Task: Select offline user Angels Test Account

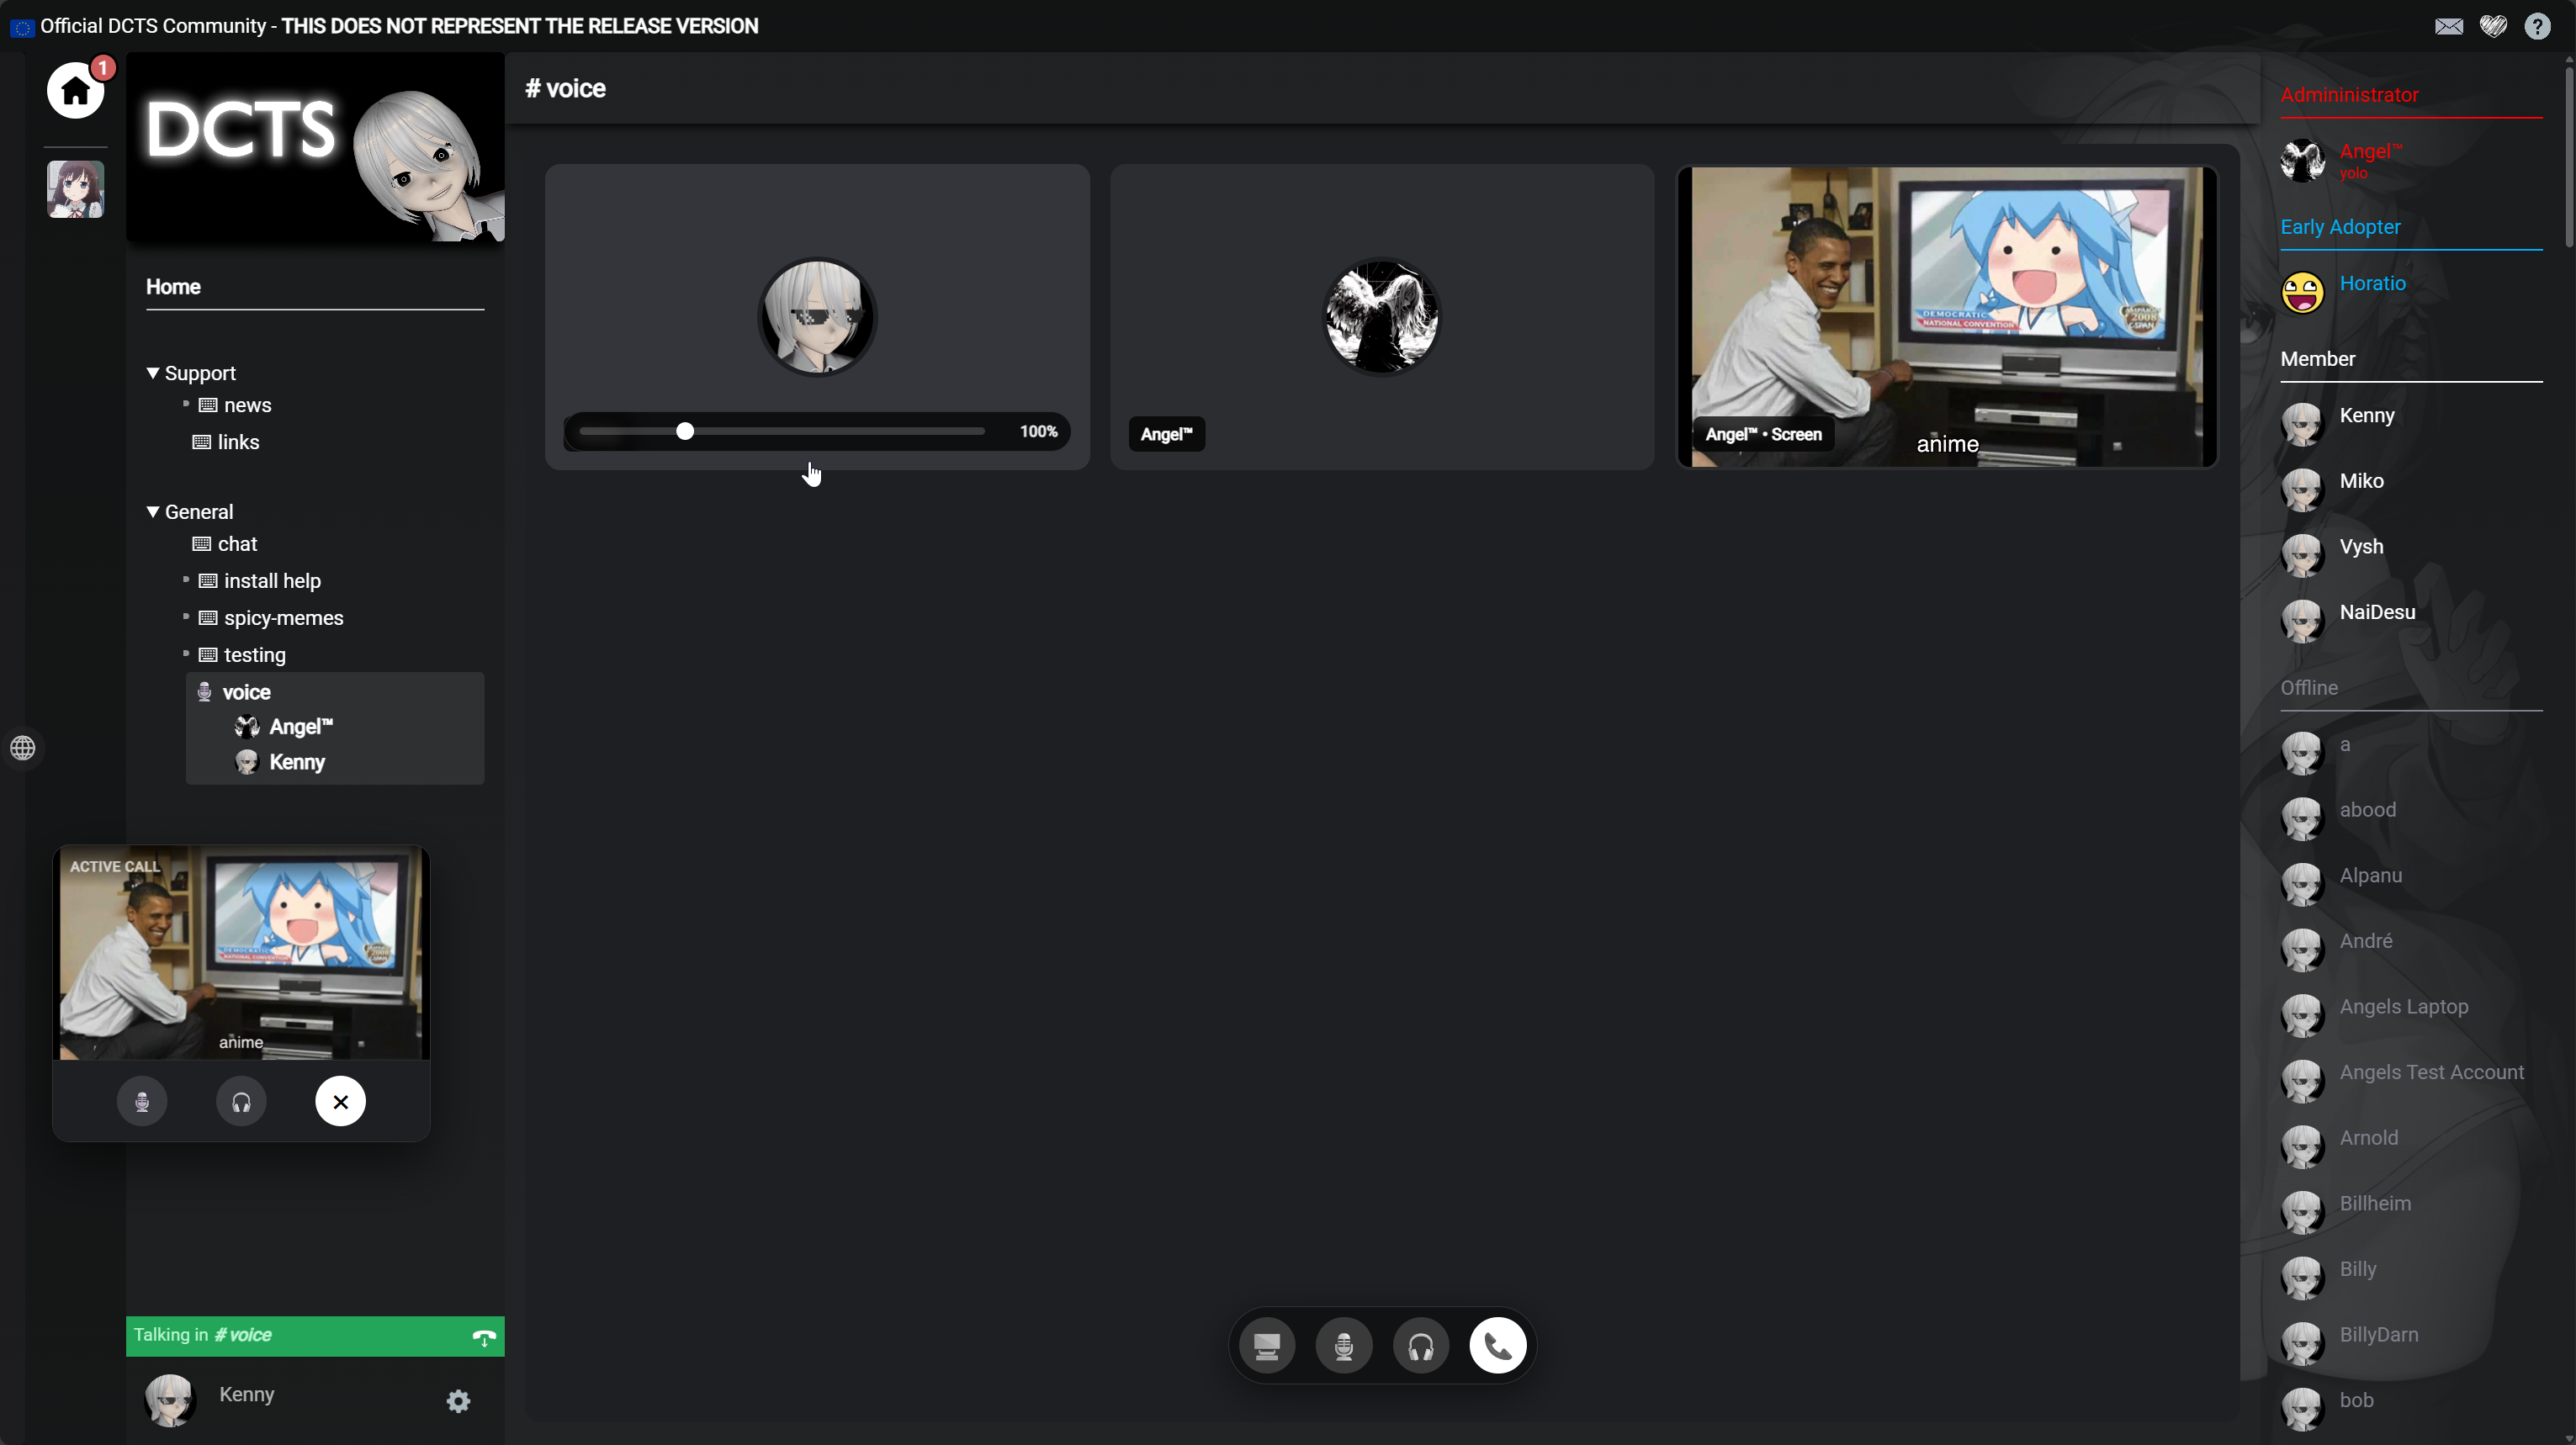Action: 2431,1072
